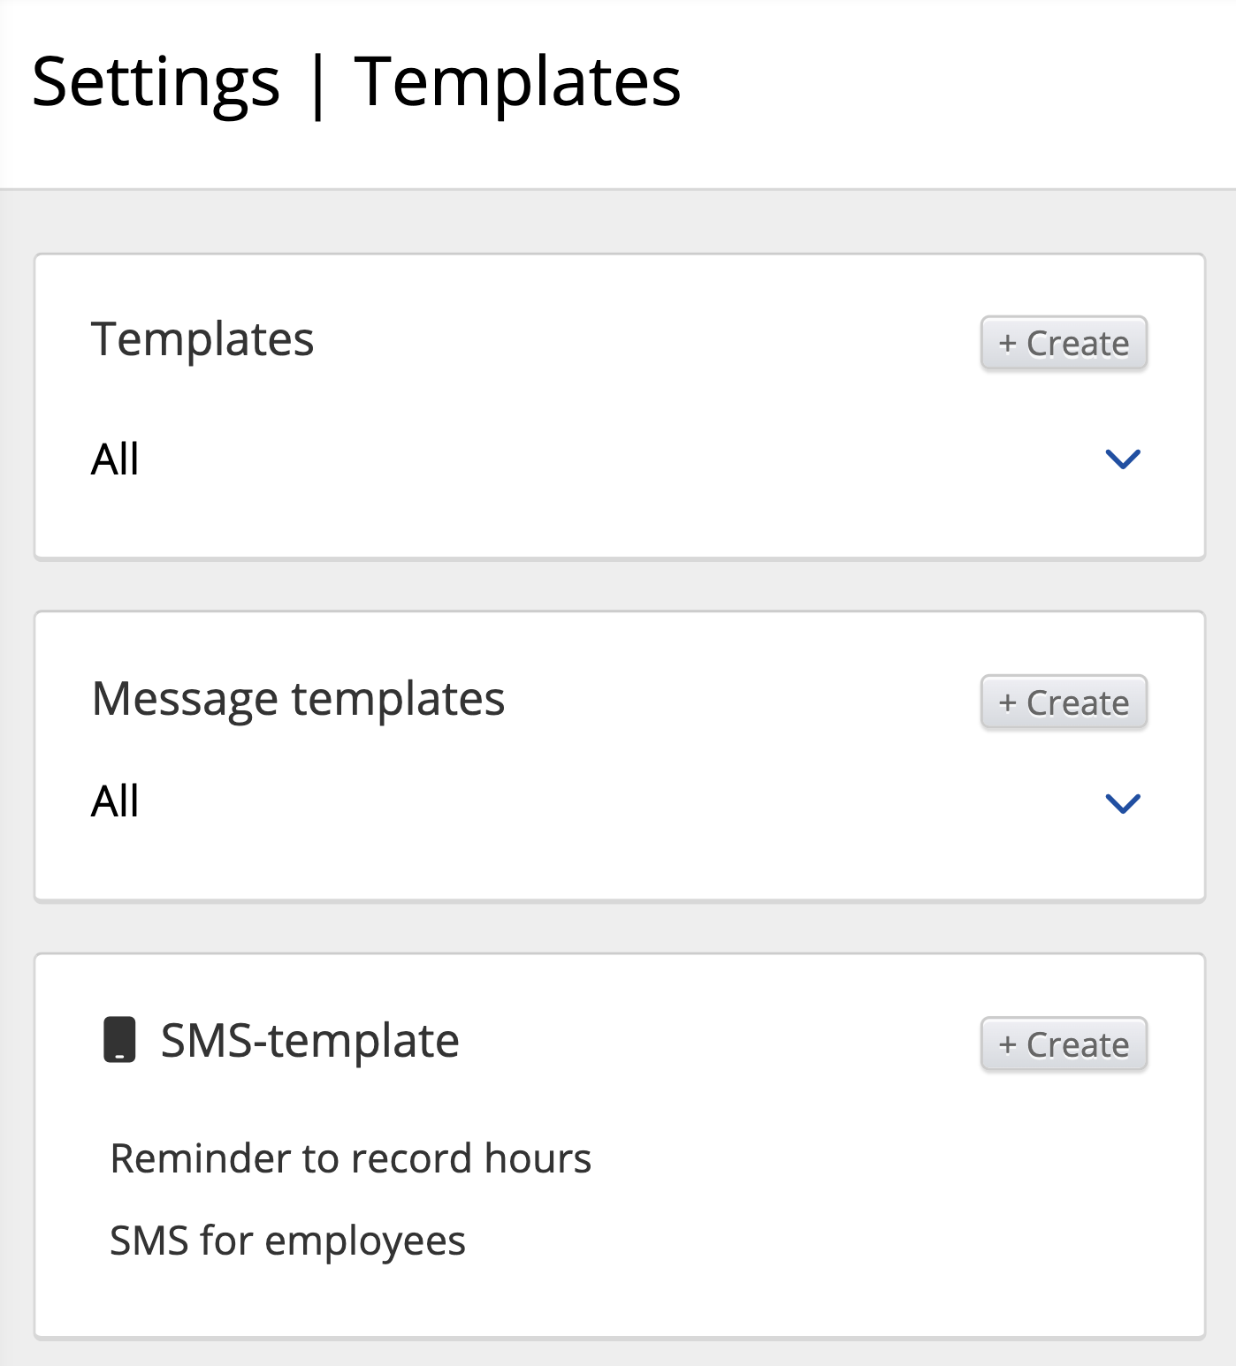Image resolution: width=1236 pixels, height=1366 pixels.
Task: Create a new message template
Action: click(1064, 702)
